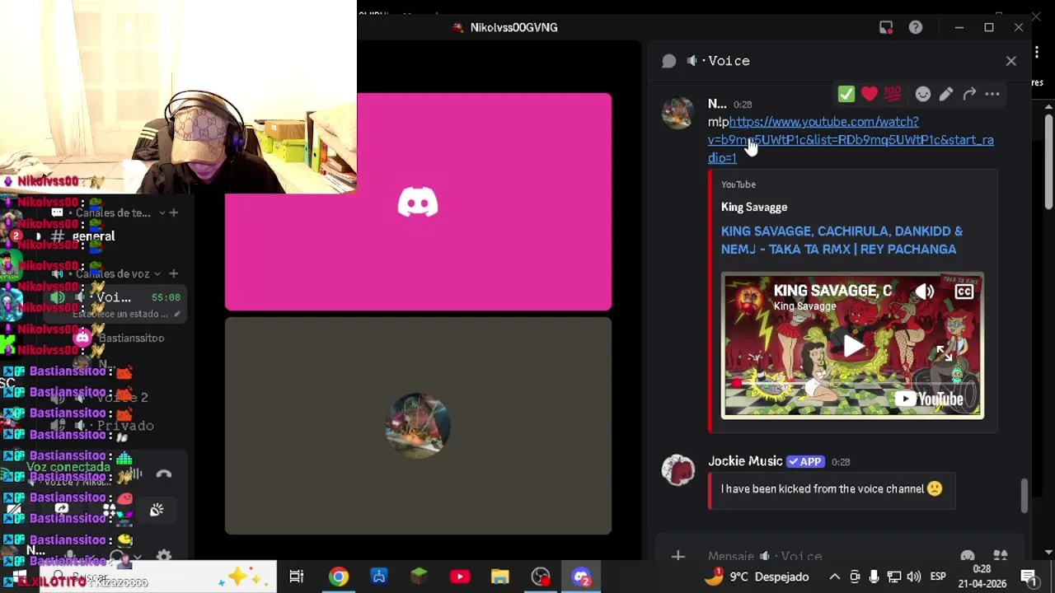Image resolution: width=1055 pixels, height=593 pixels.
Task: Open the YouTube taskbar icon
Action: pos(460,577)
